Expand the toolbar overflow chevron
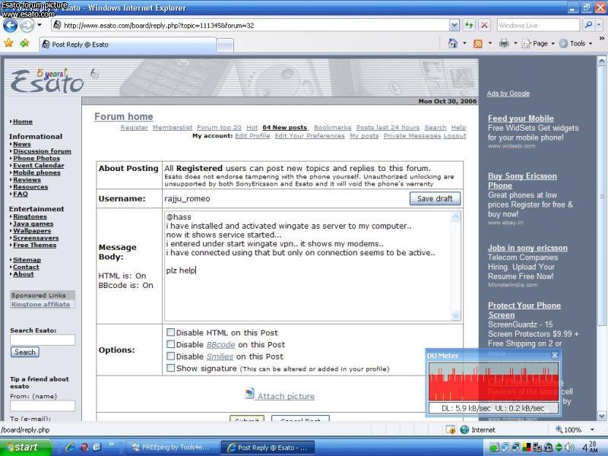608x456 pixels. click(602, 39)
